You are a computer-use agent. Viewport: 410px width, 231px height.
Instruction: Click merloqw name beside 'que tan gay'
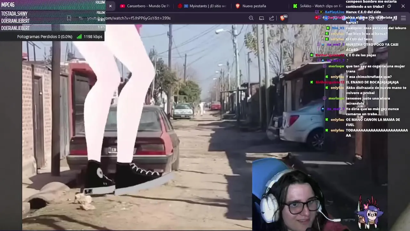[336, 66]
